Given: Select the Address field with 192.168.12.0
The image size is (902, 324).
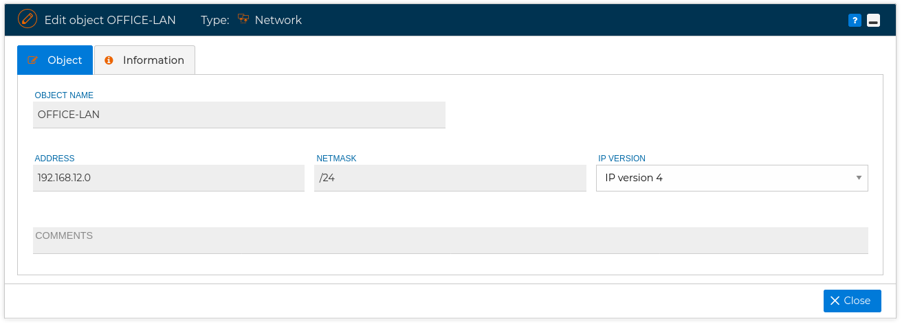Looking at the screenshot, I should [168, 178].
